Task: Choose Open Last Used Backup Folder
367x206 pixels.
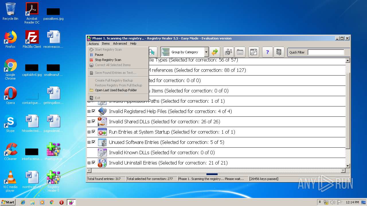Action: (118, 90)
